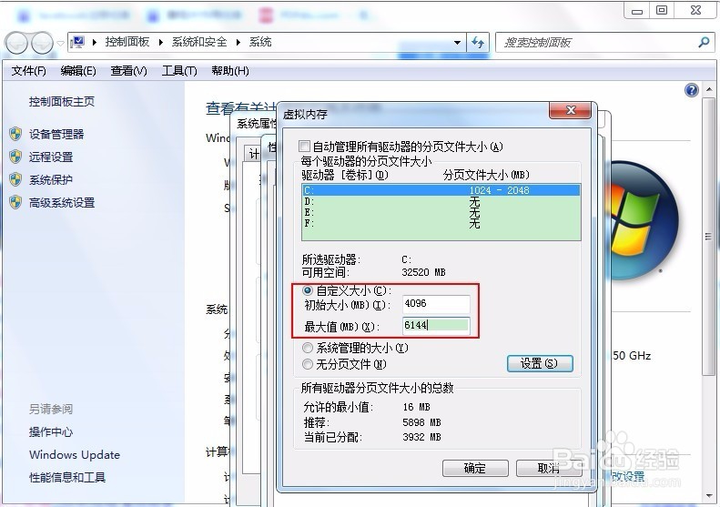
Task: Click the main window vertical scrollbar
Action: click(708, 237)
